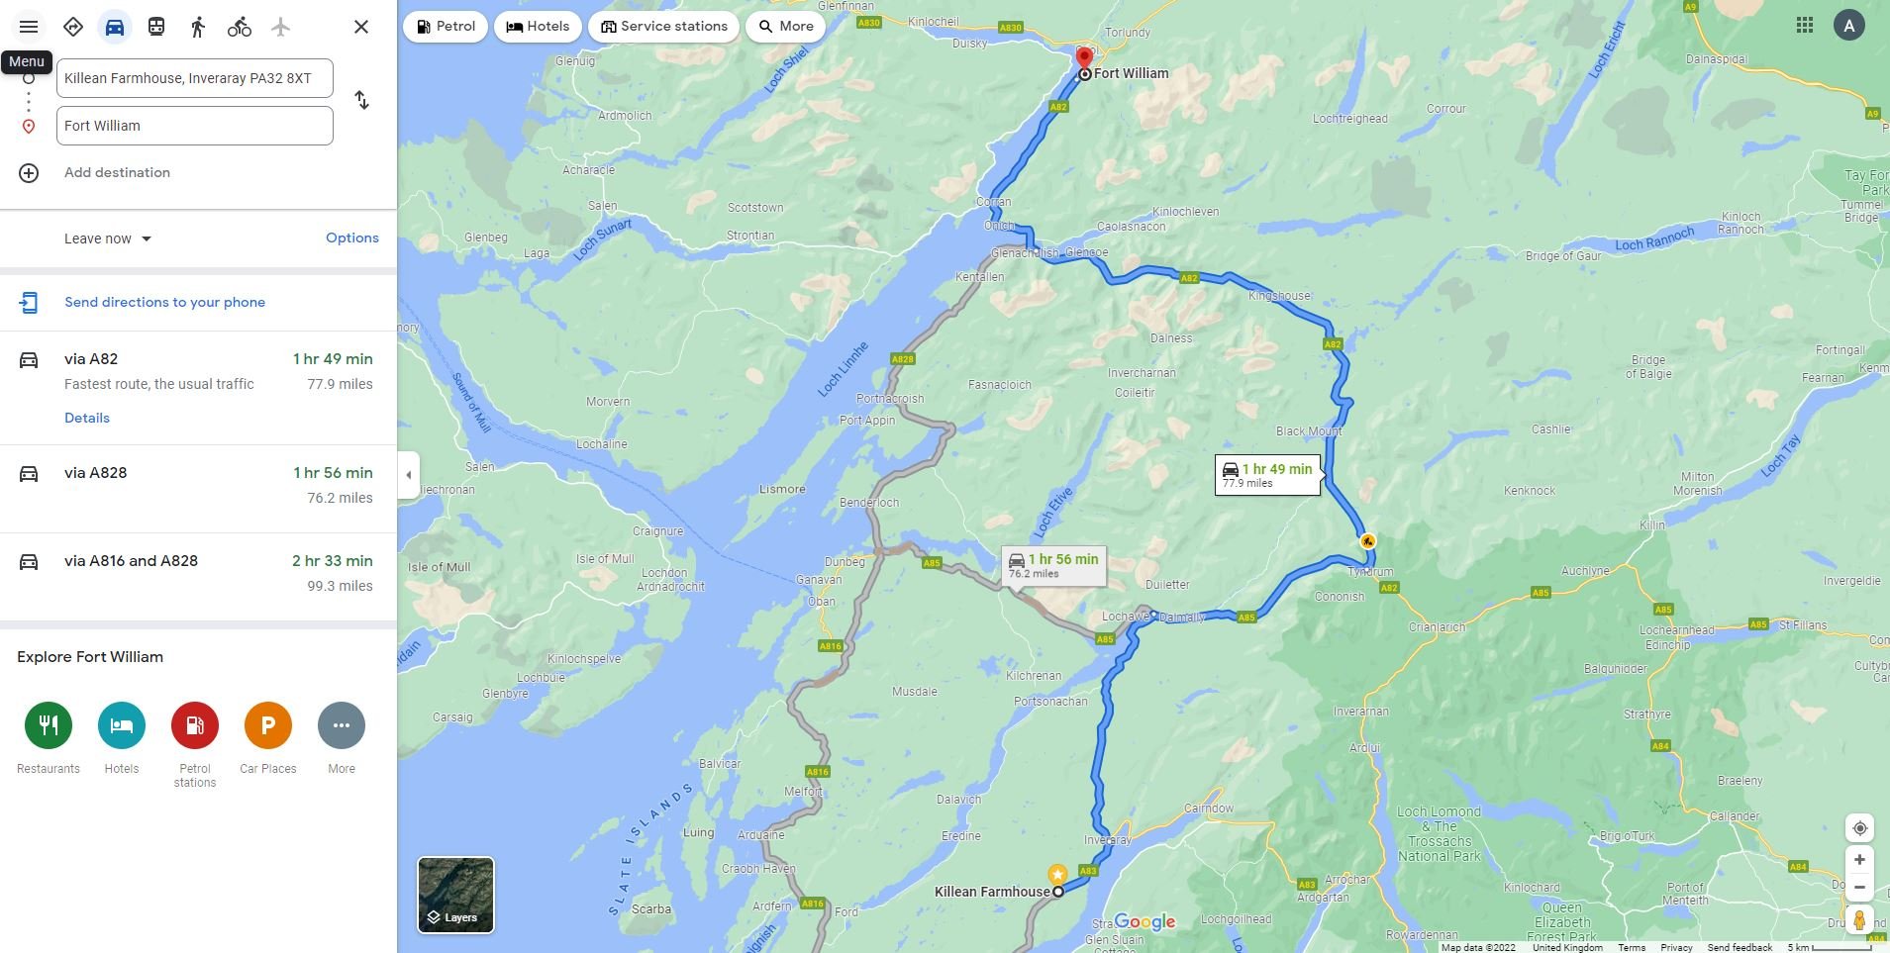Open the Street View pegman
This screenshot has height=953, width=1890.
click(1859, 920)
